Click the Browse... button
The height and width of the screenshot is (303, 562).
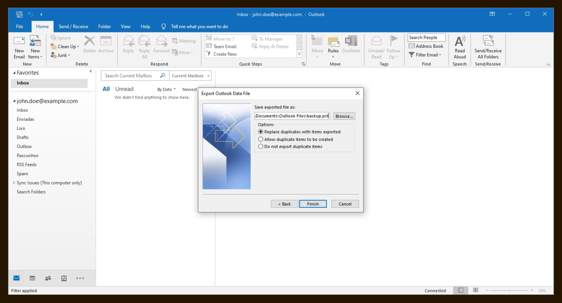(x=344, y=116)
